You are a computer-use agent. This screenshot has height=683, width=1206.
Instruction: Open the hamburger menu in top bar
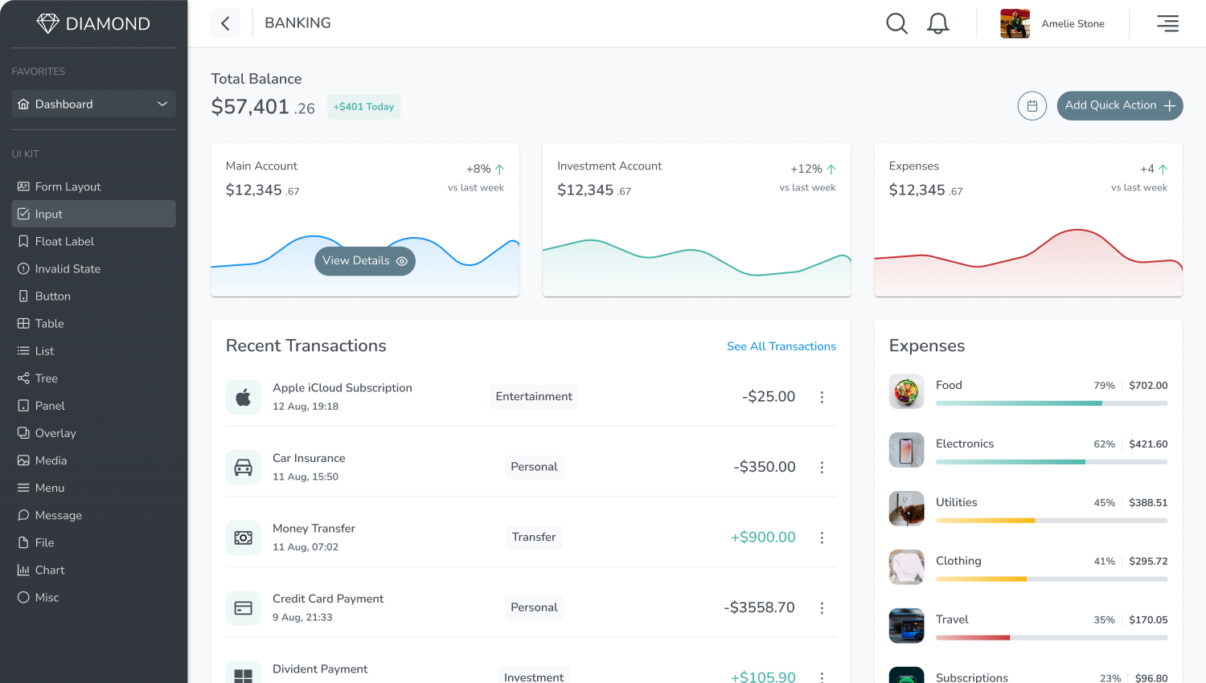coord(1167,24)
